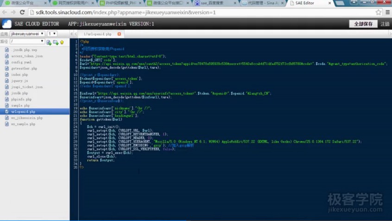Select wx_sample.php in the file list
This screenshot has height=221, width=392.
pyautogui.click(x=23, y=124)
